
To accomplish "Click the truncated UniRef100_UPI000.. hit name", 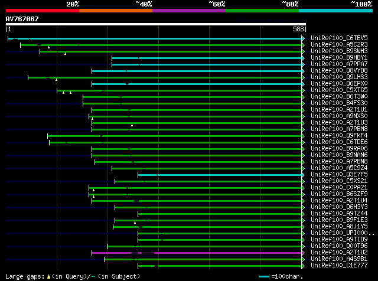I will [x=343, y=233].
